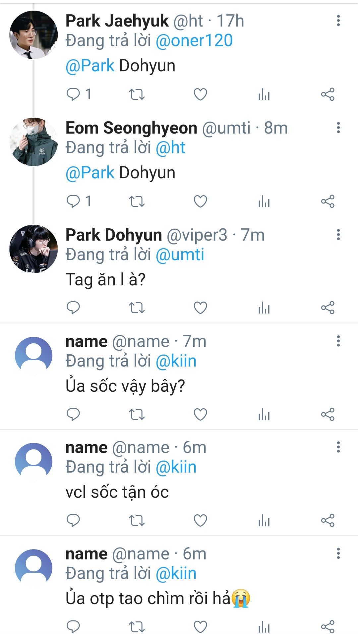Share Park Jaehyuk's tweet
358x634 pixels.
point(328,94)
